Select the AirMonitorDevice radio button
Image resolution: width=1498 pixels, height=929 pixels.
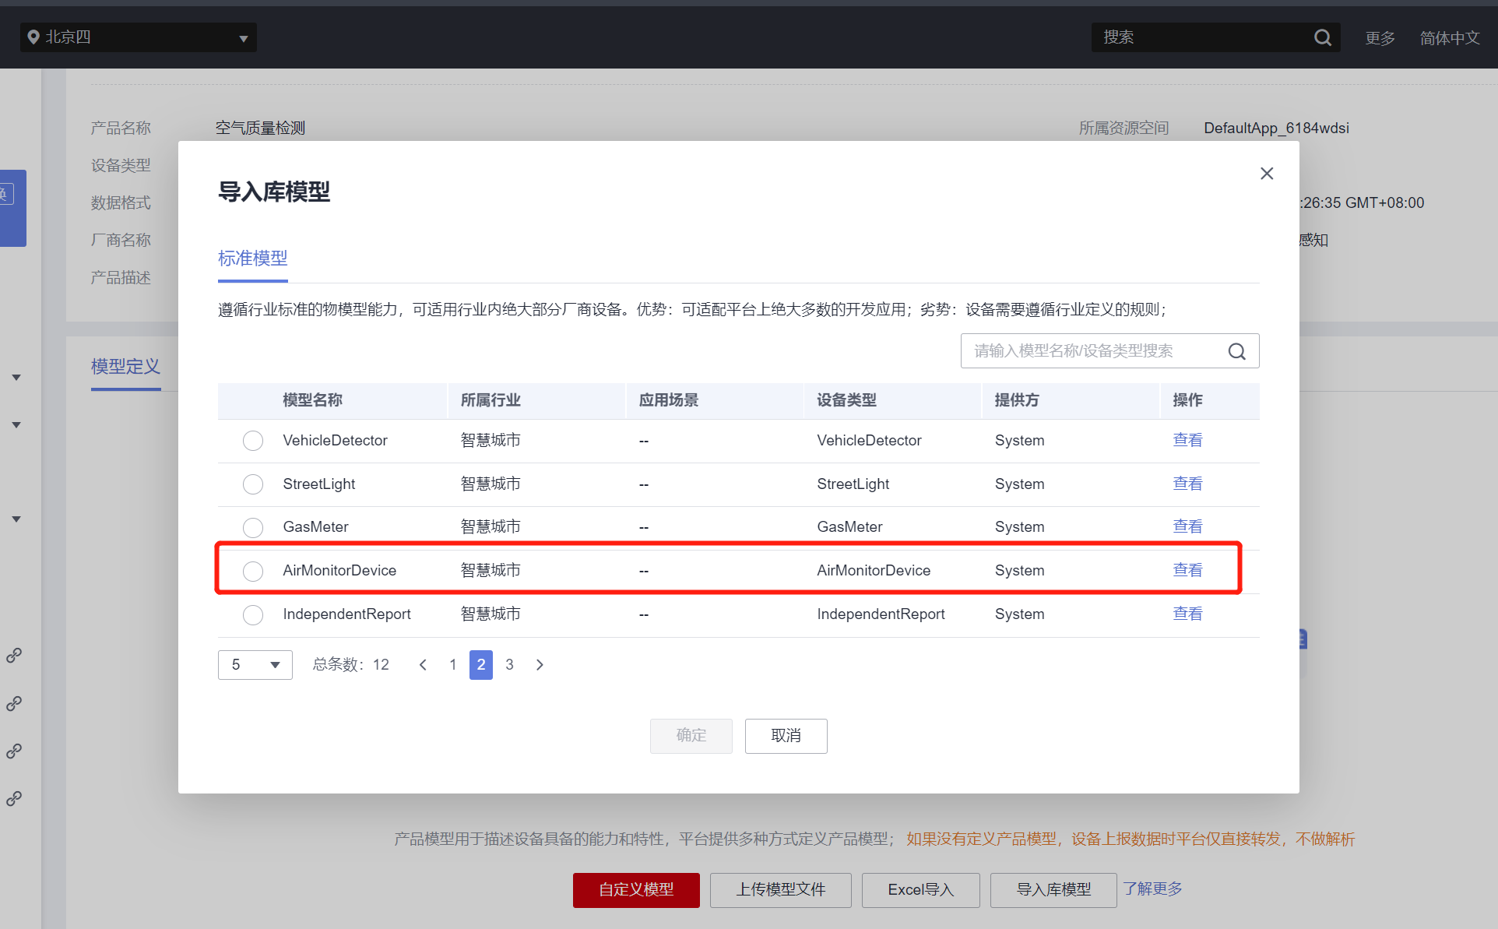coord(253,571)
